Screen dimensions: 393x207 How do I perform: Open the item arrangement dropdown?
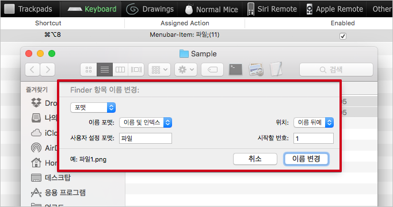159,70
